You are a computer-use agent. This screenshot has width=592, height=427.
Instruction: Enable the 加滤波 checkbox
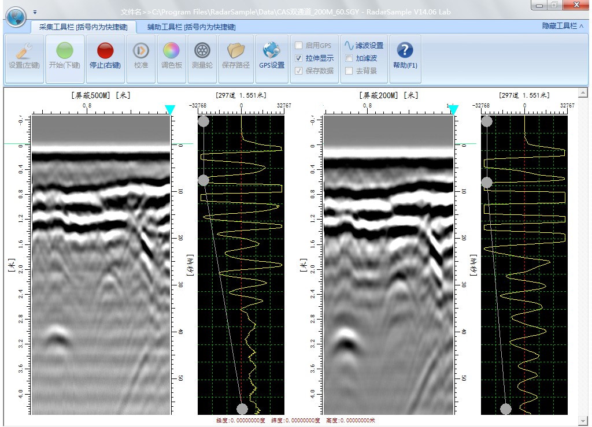(349, 58)
